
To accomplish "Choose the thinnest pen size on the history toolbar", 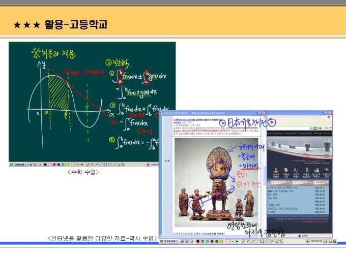I will pyautogui.click(x=227, y=241).
